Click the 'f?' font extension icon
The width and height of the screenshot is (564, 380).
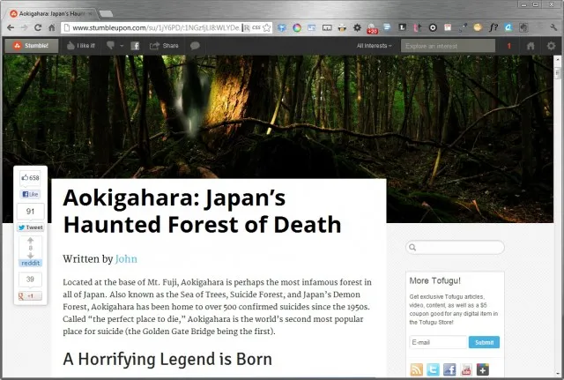493,27
